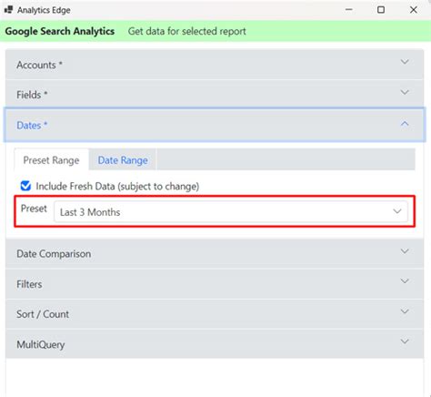Screen dimensions: 431x397
Task: Click the MultiQuery section header
Action: pyautogui.click(x=215, y=344)
